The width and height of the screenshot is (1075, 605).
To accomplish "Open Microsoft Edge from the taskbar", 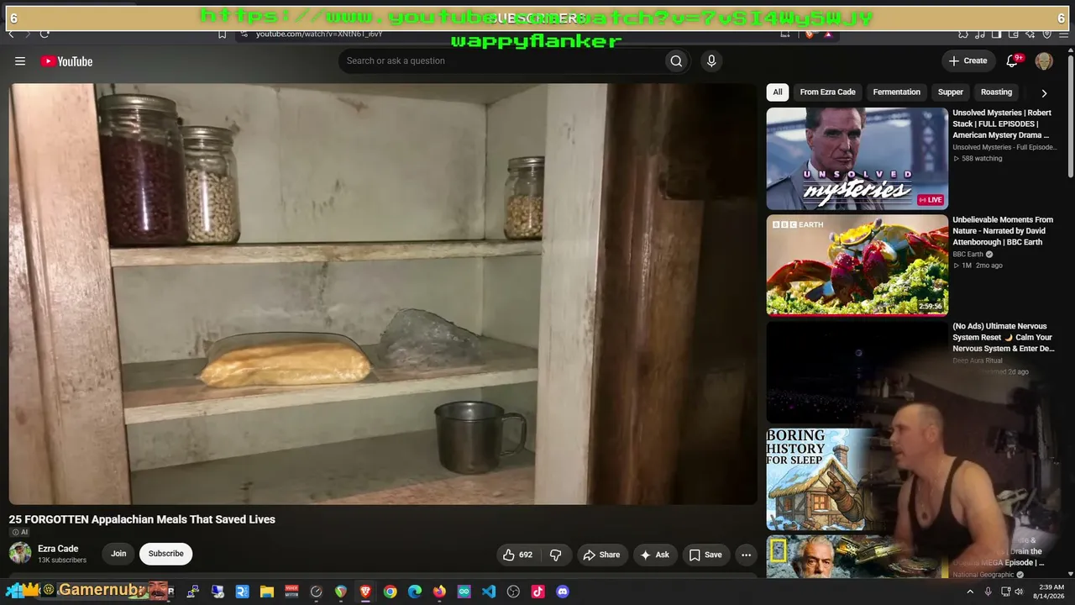I will click(415, 592).
